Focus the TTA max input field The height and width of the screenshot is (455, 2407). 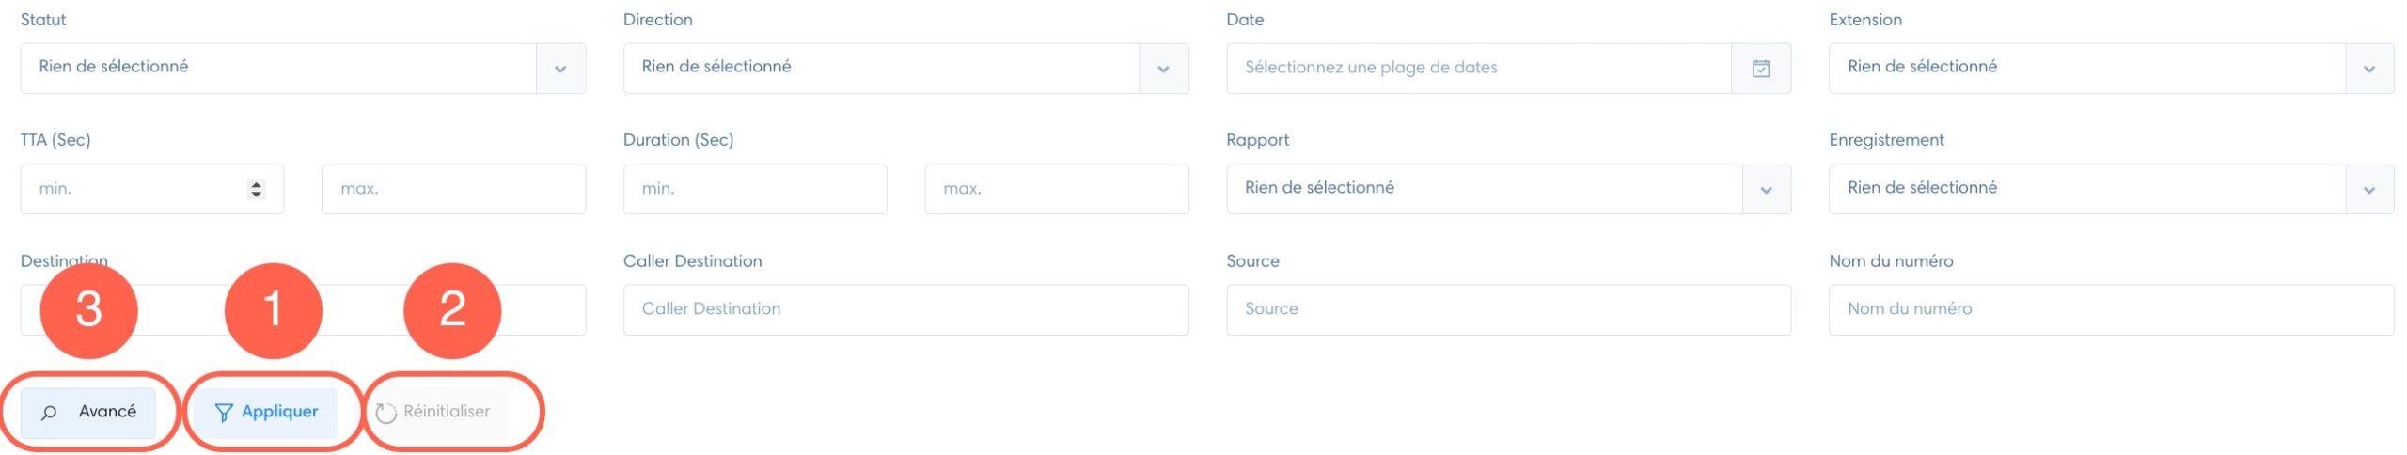tap(453, 189)
